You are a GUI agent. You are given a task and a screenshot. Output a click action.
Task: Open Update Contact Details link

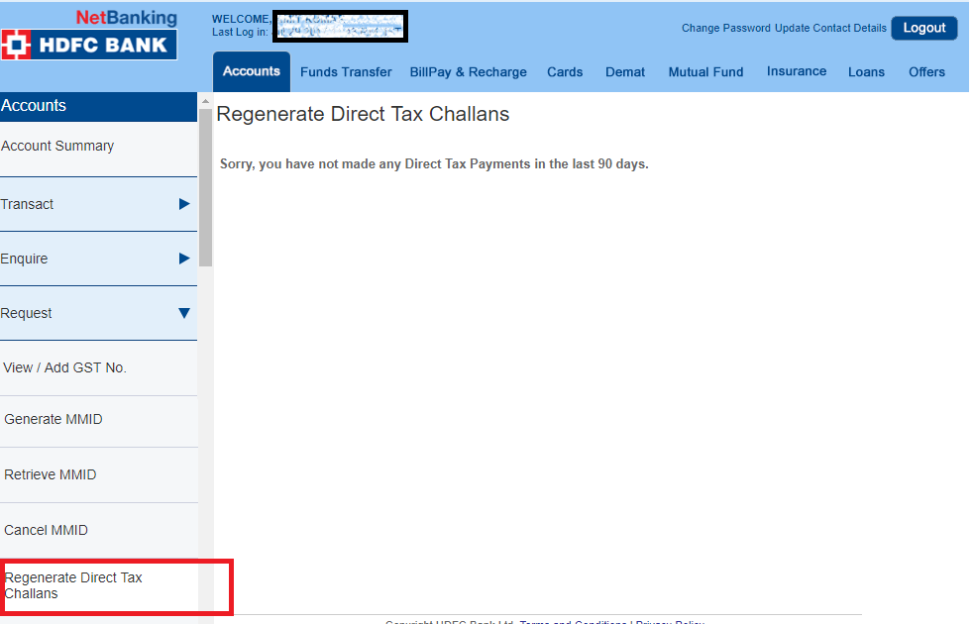(830, 28)
